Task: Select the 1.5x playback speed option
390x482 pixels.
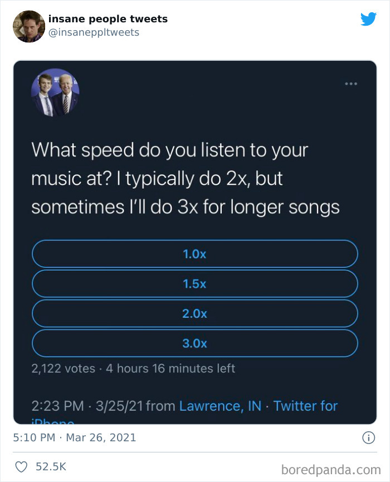Action: coord(195,284)
